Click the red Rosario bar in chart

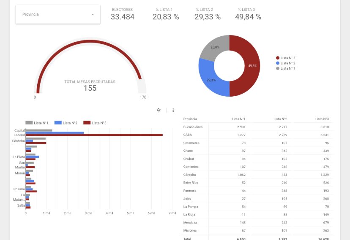(31, 191)
